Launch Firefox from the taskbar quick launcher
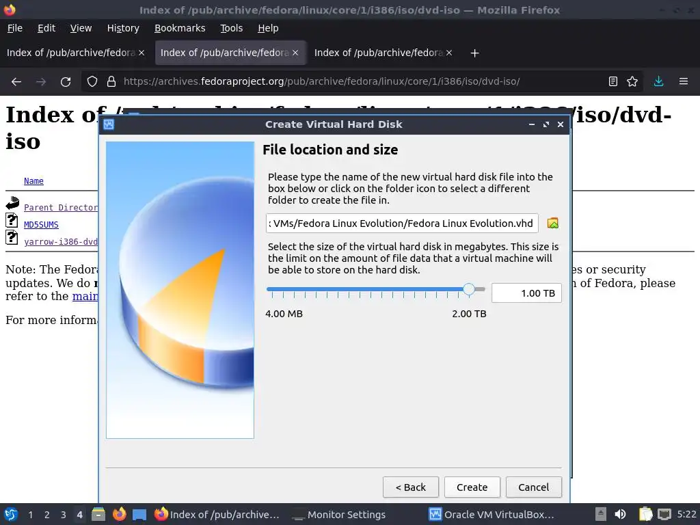This screenshot has width=700, height=525. [119, 515]
